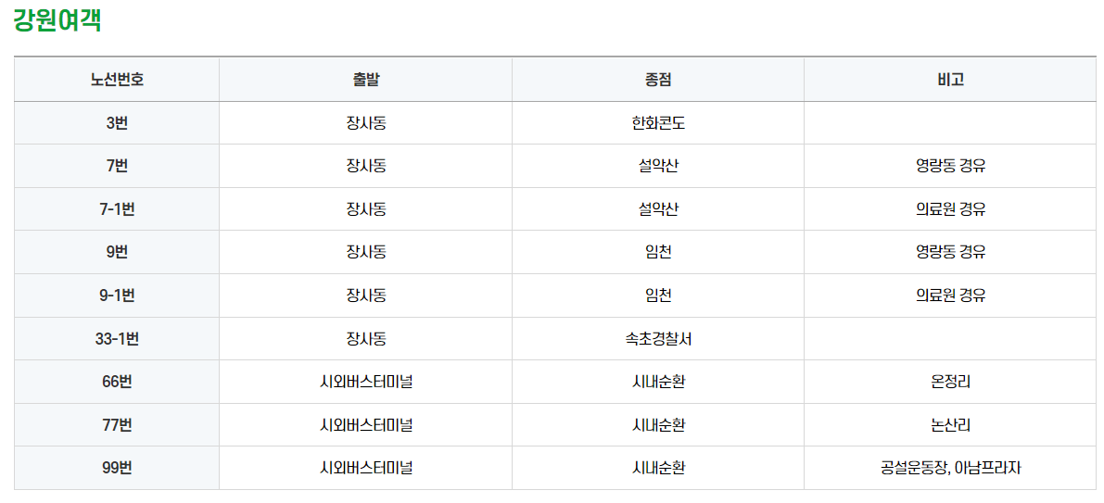1104x503 pixels.
Task: Click route number 66번
Action: click(117, 382)
